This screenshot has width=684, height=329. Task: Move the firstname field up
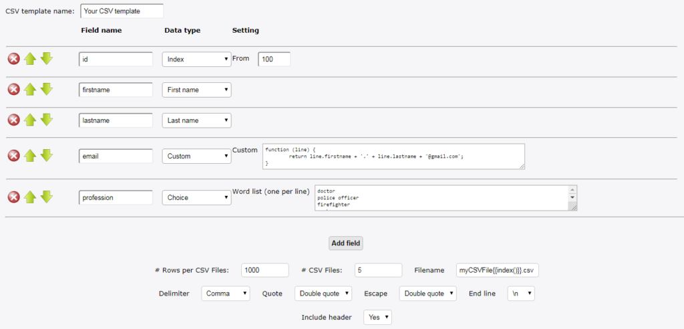[29, 90]
